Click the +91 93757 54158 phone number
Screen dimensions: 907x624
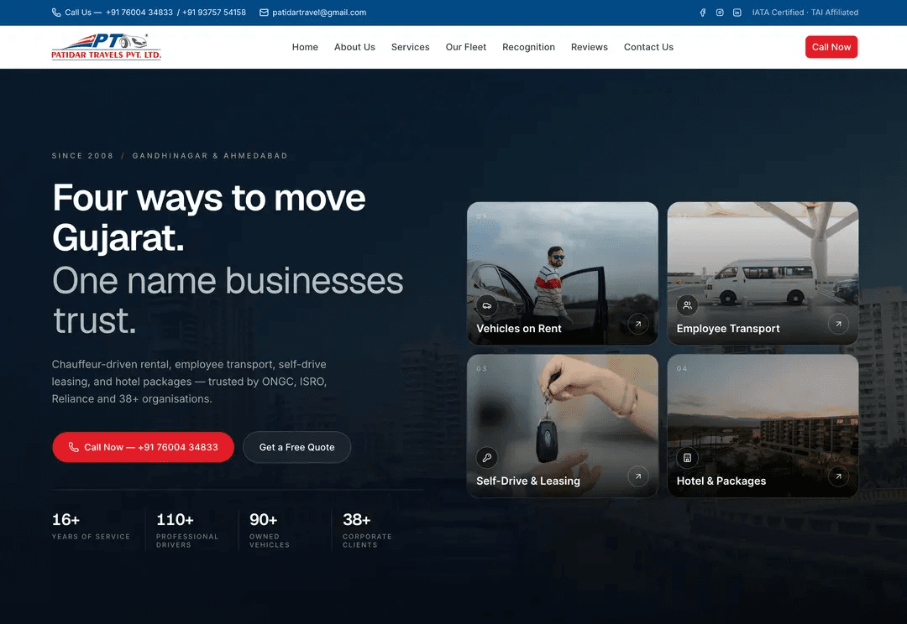pos(214,12)
